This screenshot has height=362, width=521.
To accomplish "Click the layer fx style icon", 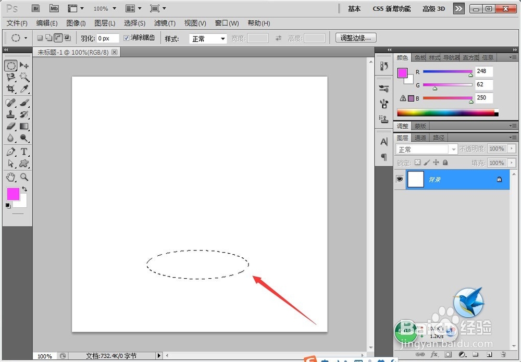I will (434, 354).
